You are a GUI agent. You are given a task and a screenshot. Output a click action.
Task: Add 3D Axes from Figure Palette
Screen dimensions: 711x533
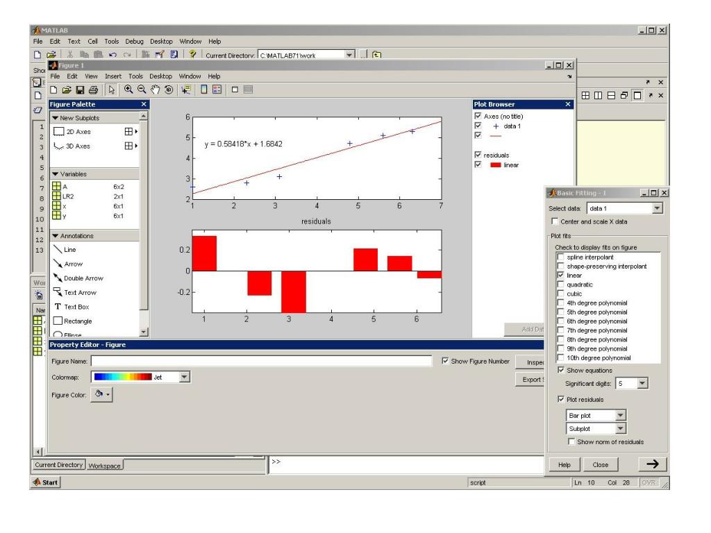coord(72,146)
